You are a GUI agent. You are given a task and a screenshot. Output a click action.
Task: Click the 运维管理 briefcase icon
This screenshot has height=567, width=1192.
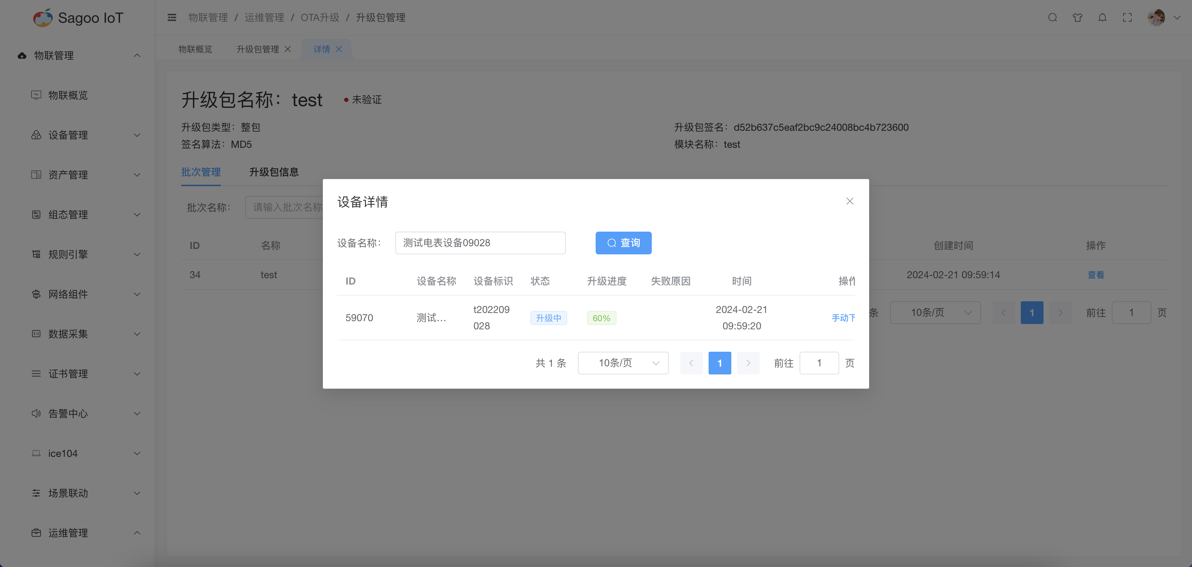point(36,533)
